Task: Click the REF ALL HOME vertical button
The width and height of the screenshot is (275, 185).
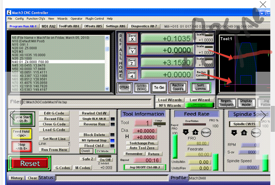Action: (121, 56)
